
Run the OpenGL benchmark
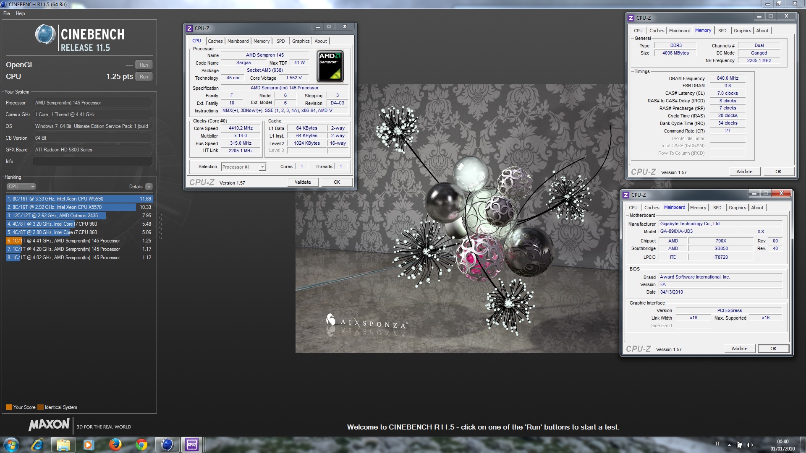click(x=144, y=65)
